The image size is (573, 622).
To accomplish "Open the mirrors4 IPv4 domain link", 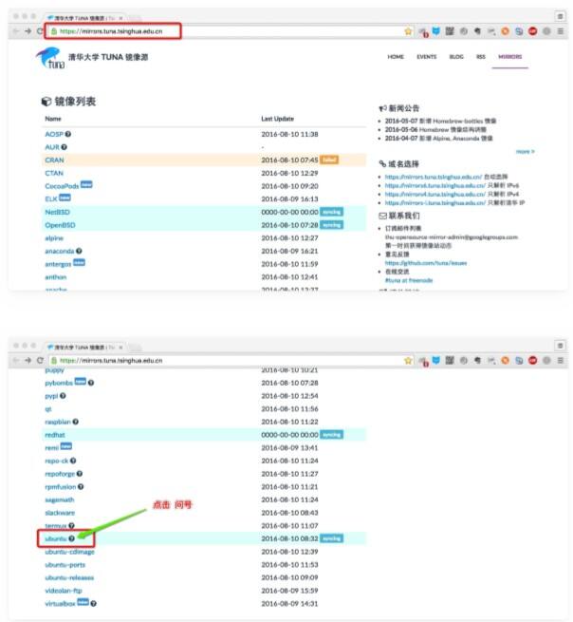I will click(x=435, y=194).
